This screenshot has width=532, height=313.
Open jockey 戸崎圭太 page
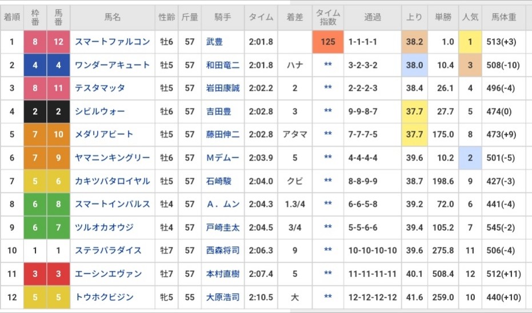pos(222,227)
